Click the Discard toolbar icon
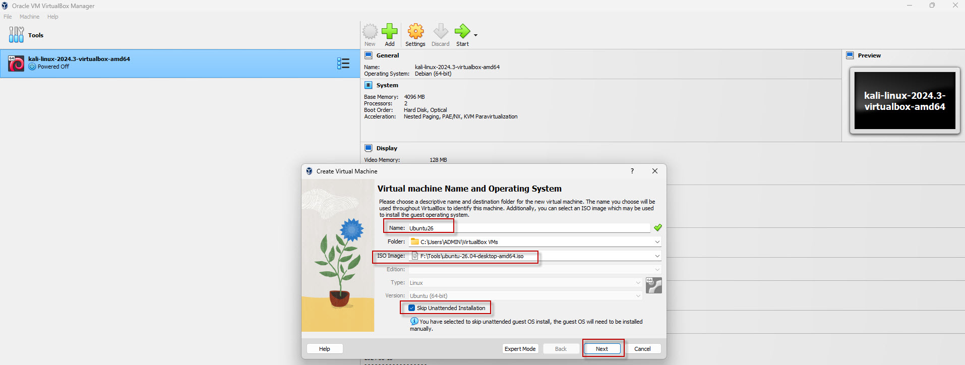Image resolution: width=965 pixels, height=365 pixels. [441, 31]
